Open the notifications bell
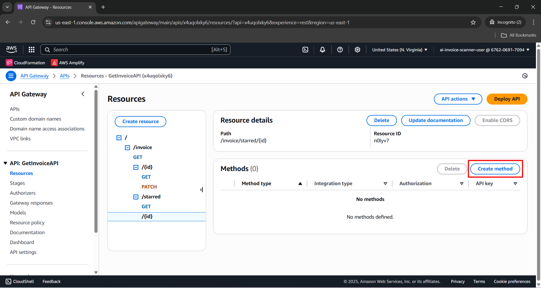541x288 pixels. (x=323, y=50)
